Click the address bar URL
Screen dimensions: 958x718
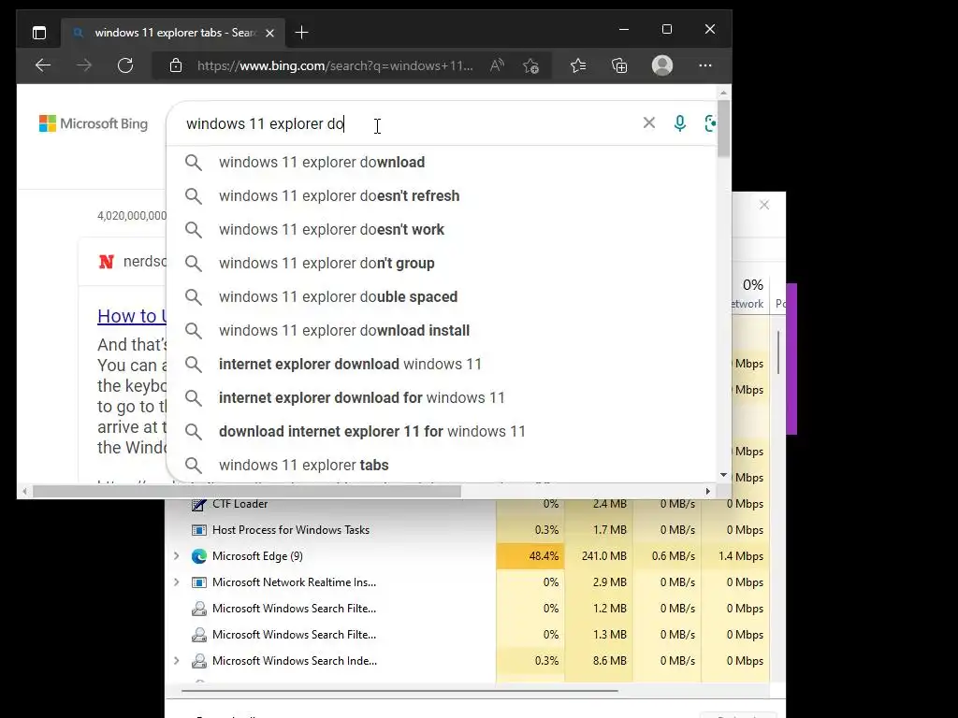[335, 65]
